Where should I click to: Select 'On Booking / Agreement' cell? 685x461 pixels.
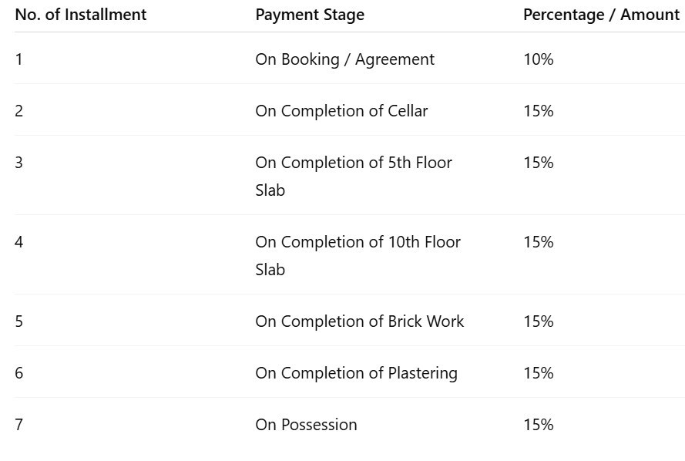pos(344,59)
